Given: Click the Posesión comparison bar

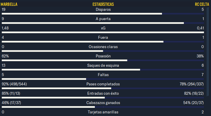Looking at the screenshot, I should point(103,60).
